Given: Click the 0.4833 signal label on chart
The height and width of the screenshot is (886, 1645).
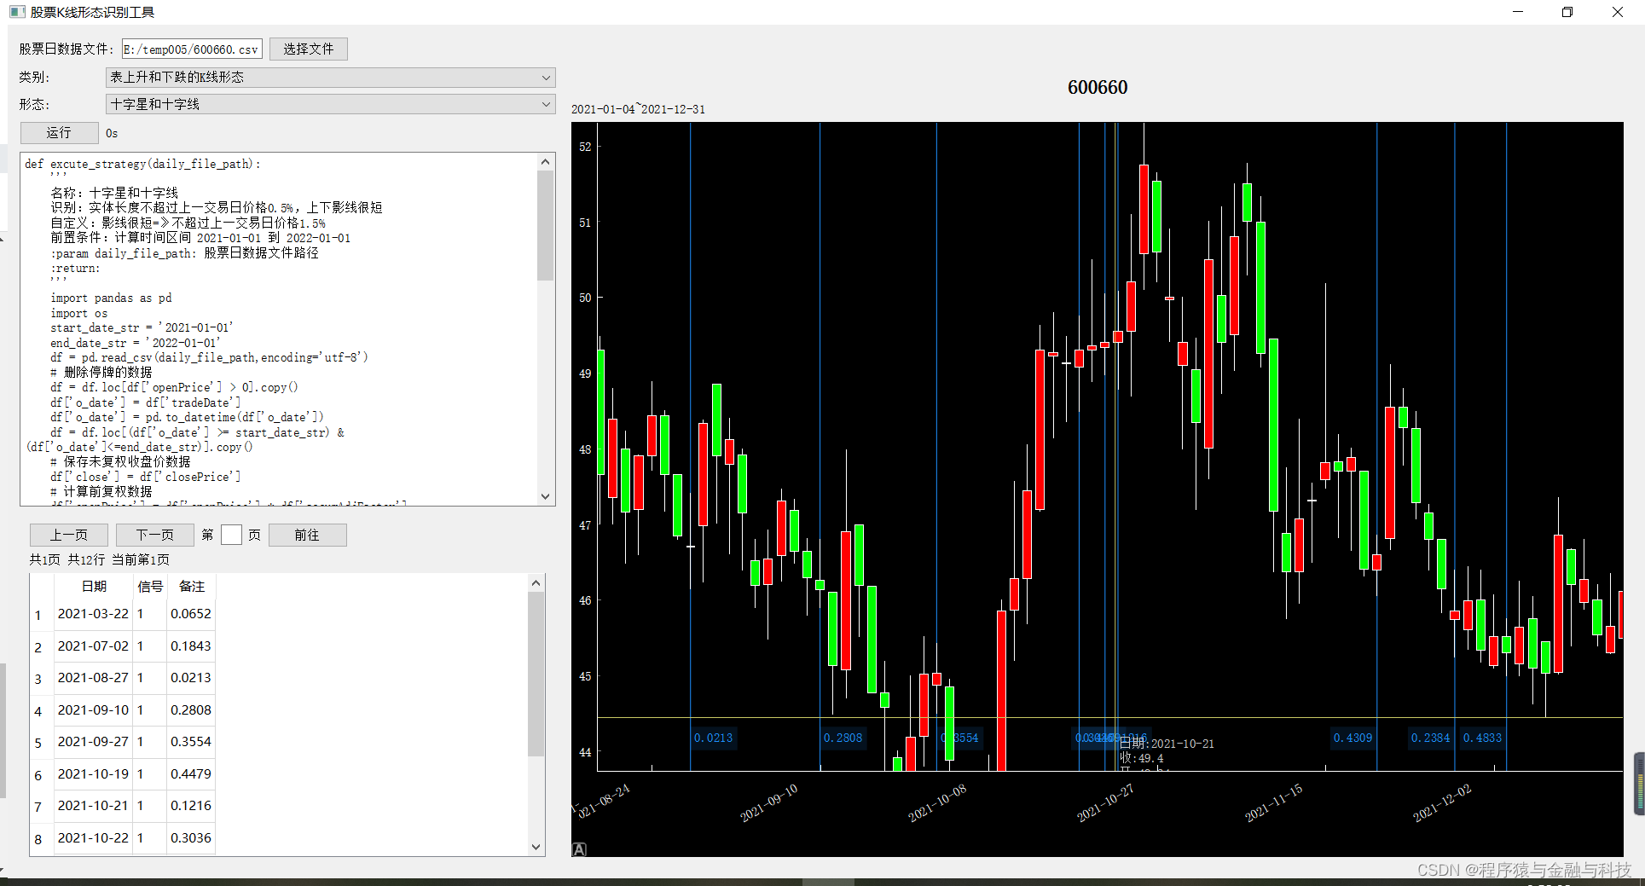Looking at the screenshot, I should [x=1482, y=738].
